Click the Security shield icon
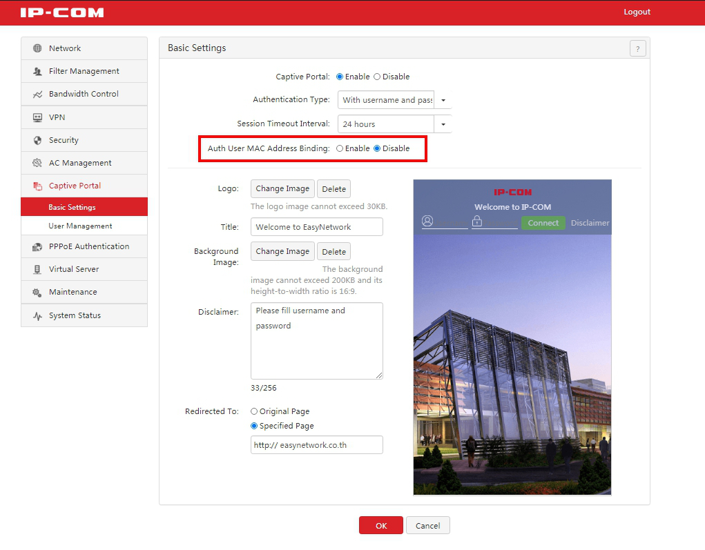Image resolution: width=705 pixels, height=550 pixels. click(x=37, y=140)
